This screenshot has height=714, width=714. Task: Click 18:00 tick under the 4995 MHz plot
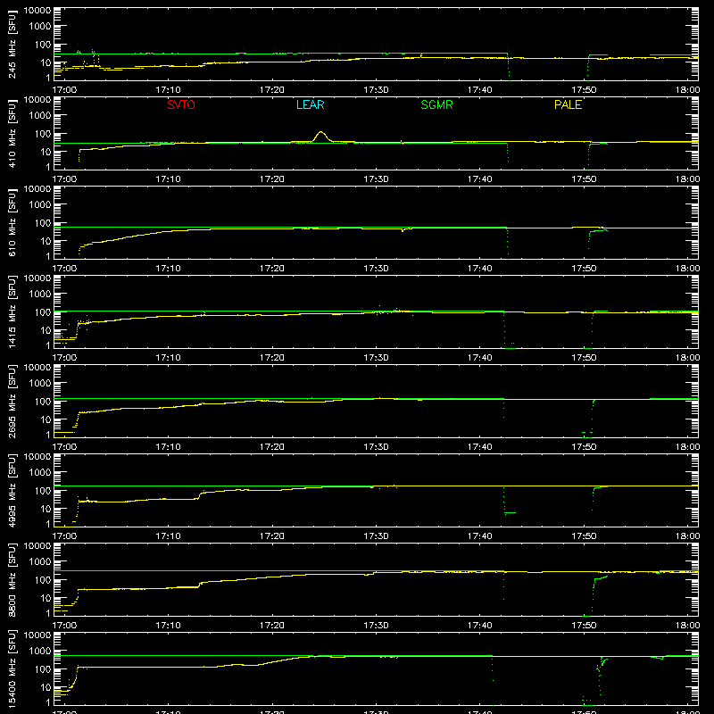687,536
